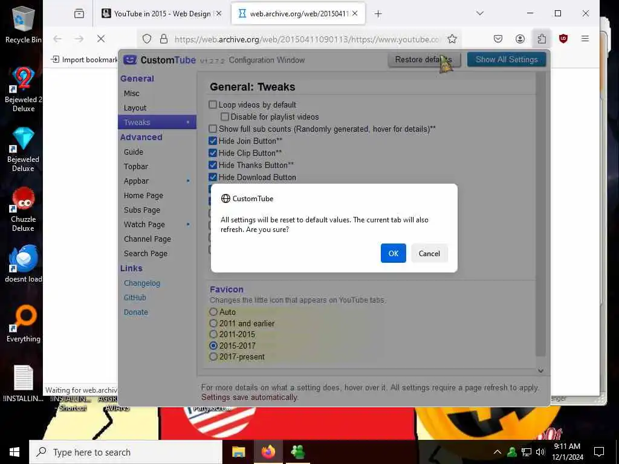The width and height of the screenshot is (619, 464).
Task: Stop loading the page with X button
Action: tap(101, 39)
